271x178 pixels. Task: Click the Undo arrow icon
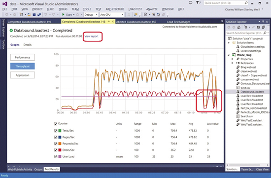(x=46, y=15)
